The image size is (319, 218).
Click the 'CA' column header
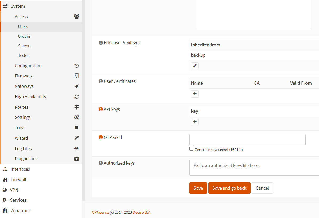click(257, 83)
